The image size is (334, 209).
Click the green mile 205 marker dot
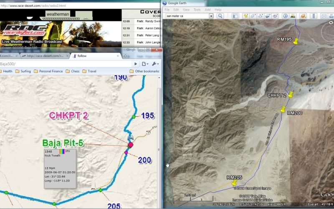101,190
